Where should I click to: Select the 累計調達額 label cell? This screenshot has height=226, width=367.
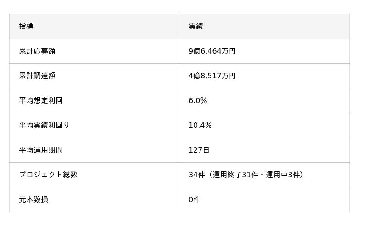click(37, 76)
